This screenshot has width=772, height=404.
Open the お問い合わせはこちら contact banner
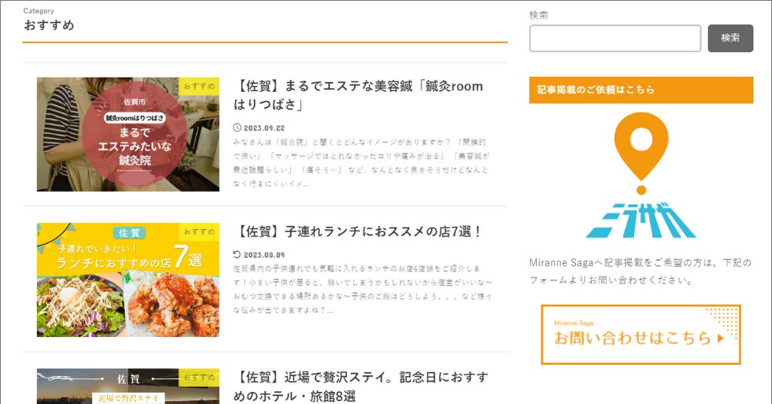click(641, 335)
